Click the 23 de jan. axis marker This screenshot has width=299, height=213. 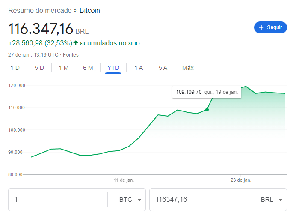point(241,180)
